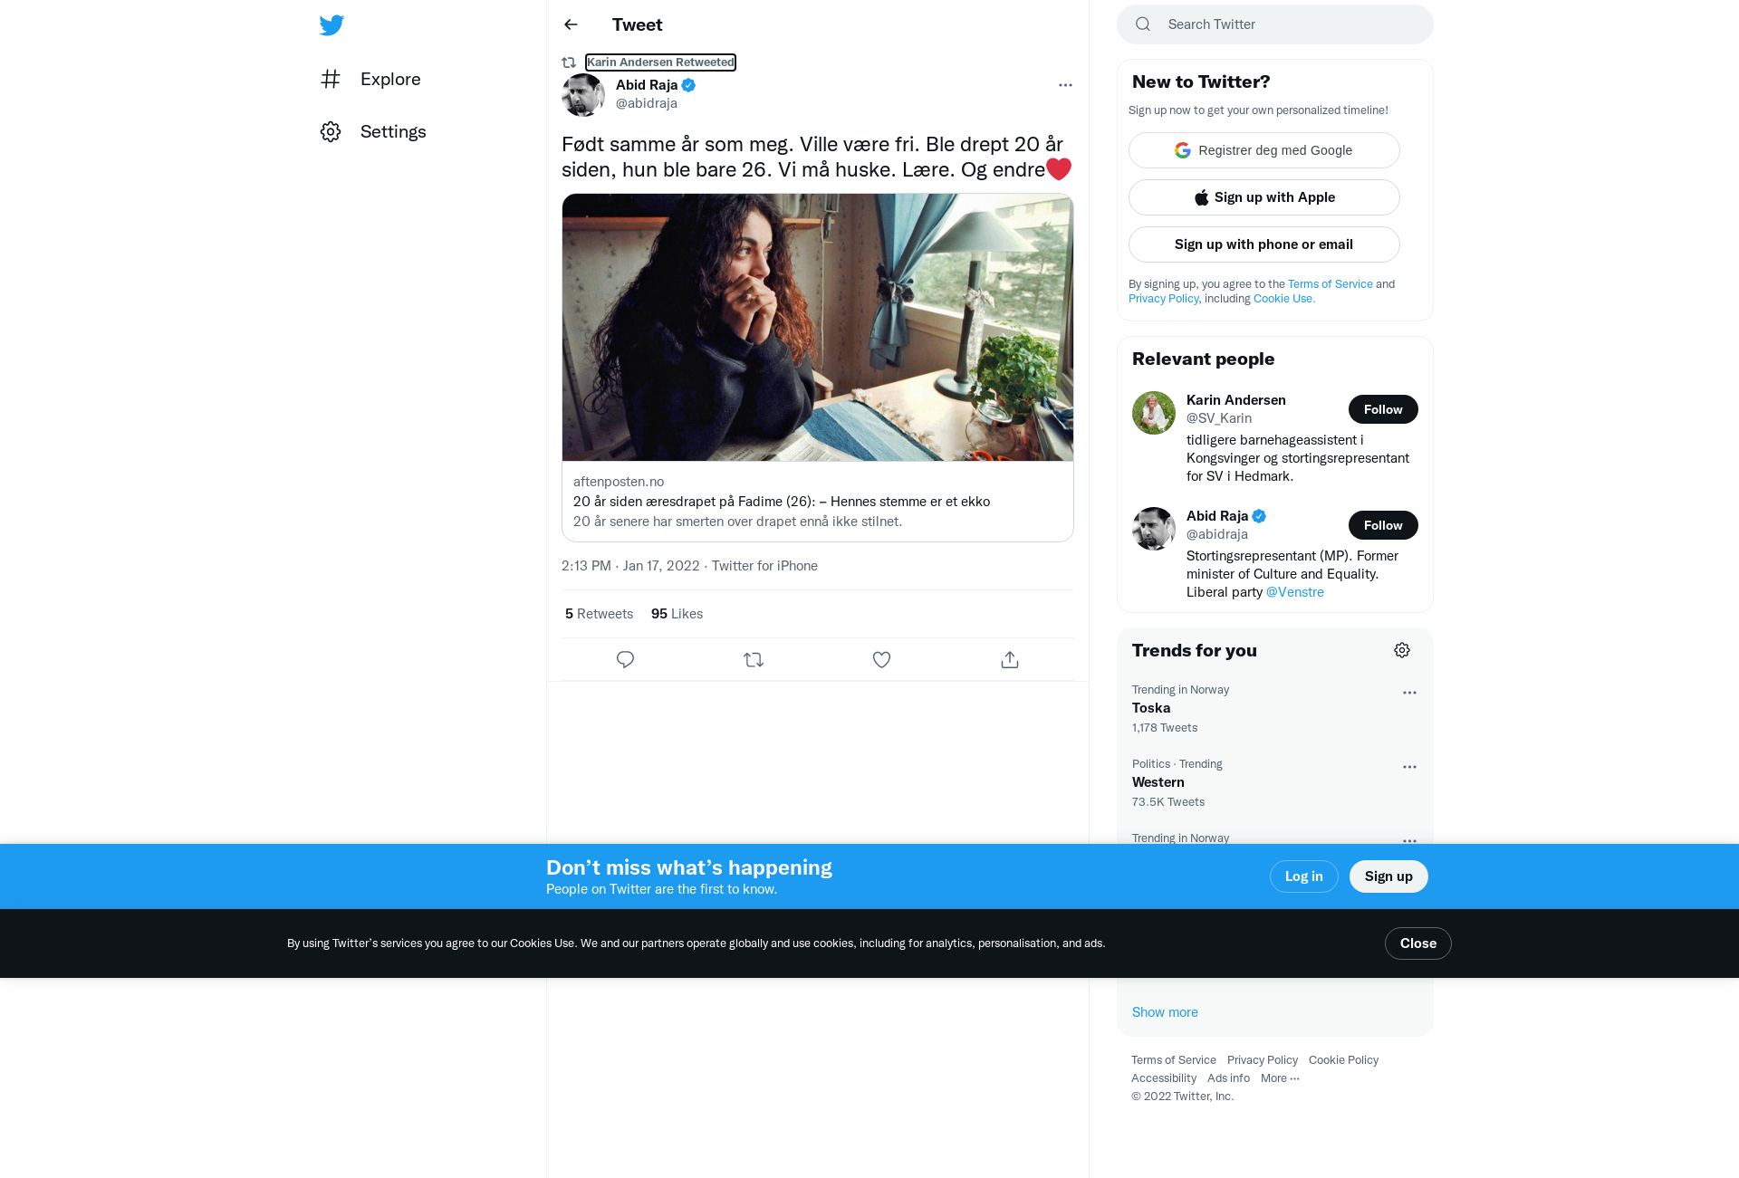Click the Twitter bird logo
This screenshot has width=1739, height=1178.
pyautogui.click(x=331, y=25)
